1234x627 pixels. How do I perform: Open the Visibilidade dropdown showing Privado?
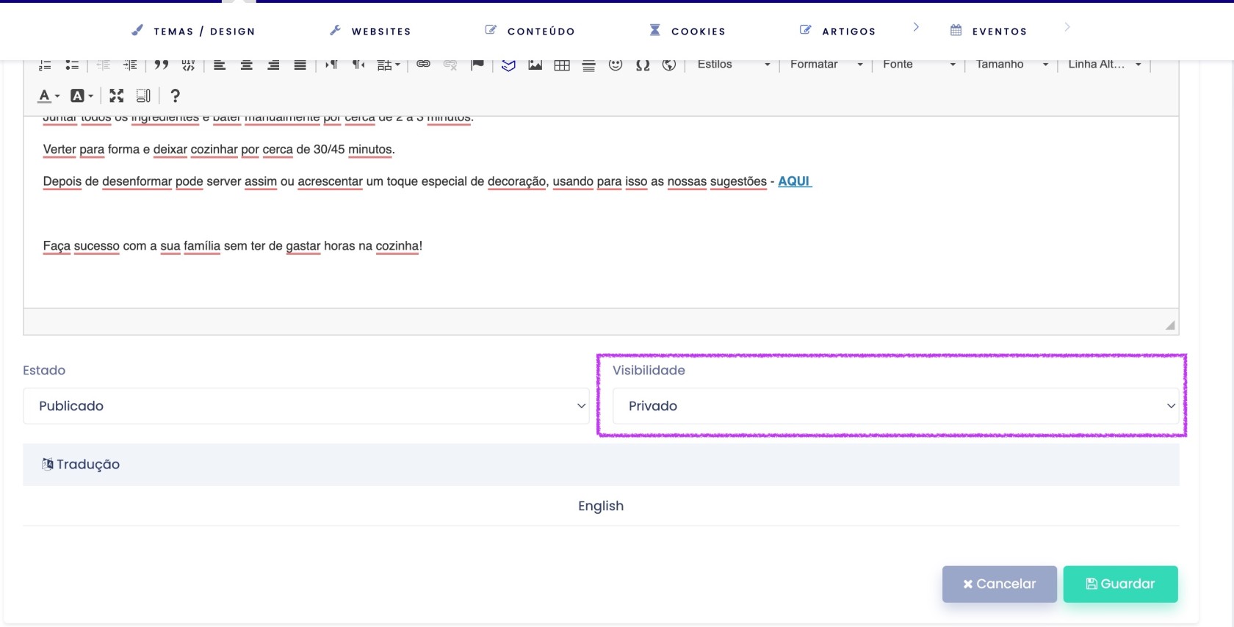896,406
